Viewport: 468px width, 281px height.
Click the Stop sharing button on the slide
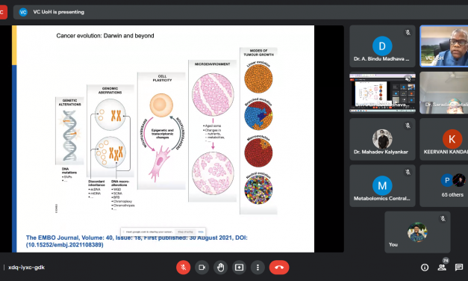[x=185, y=232]
